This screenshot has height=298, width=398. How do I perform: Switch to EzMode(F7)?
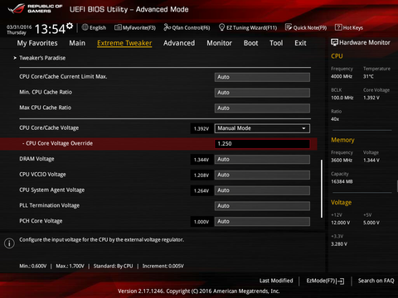tap(325, 281)
